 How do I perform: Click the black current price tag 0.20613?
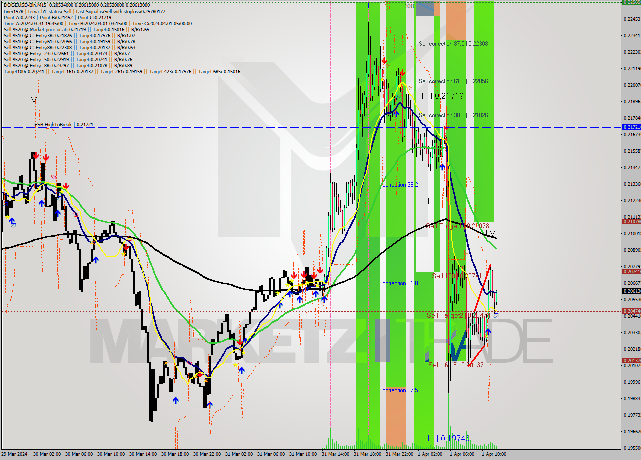[631, 291]
